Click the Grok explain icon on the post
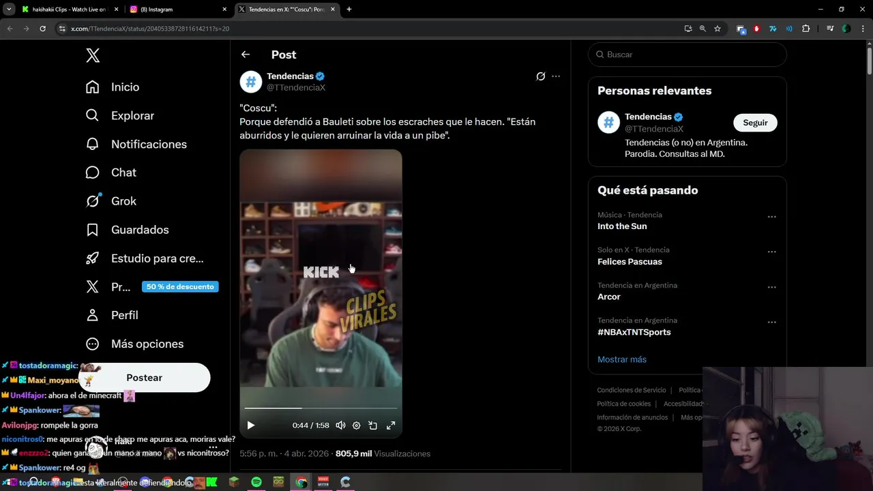This screenshot has height=491, width=873. tap(540, 76)
